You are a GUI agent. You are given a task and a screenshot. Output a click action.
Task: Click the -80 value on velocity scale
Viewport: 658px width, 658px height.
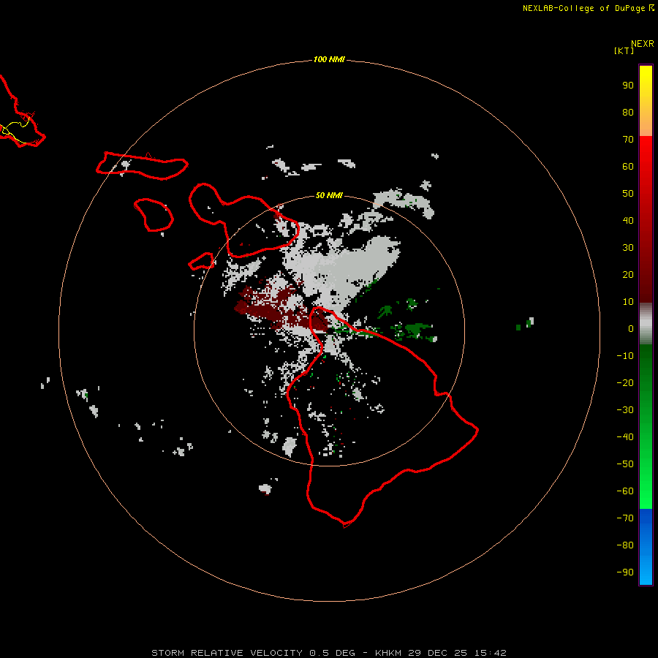(x=625, y=545)
